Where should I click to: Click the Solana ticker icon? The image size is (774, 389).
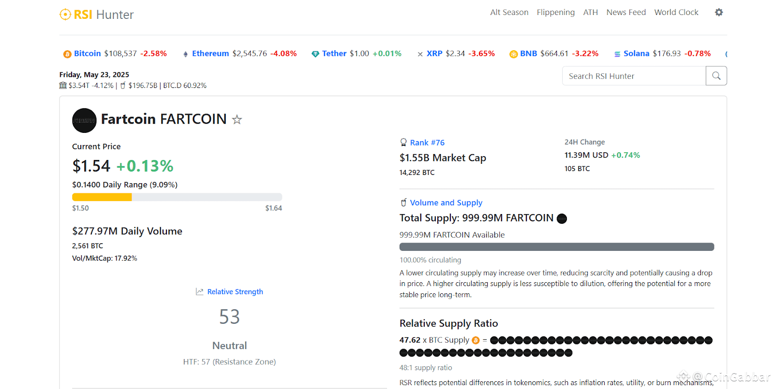[x=617, y=54]
